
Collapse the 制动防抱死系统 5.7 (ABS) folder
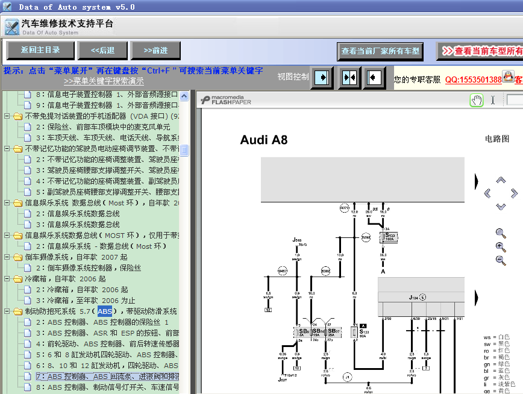point(7,311)
